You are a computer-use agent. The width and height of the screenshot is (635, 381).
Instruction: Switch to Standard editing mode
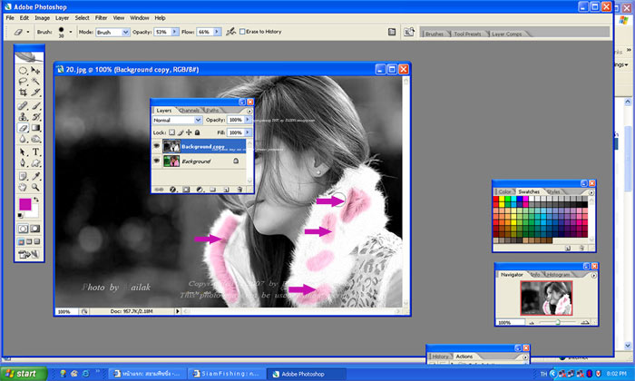pos(23,229)
